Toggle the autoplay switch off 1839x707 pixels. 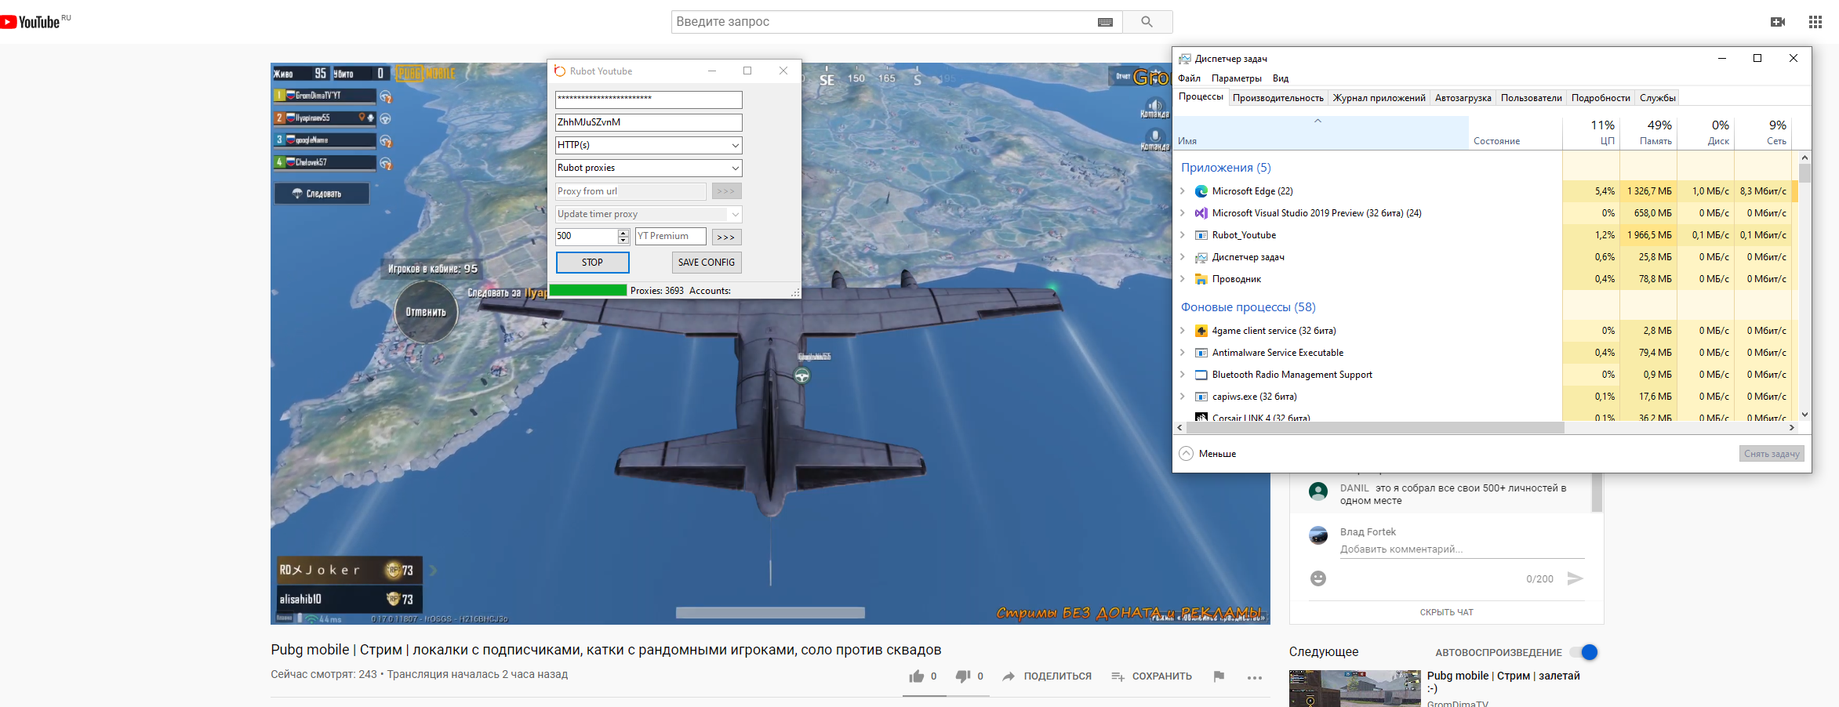point(1585,652)
